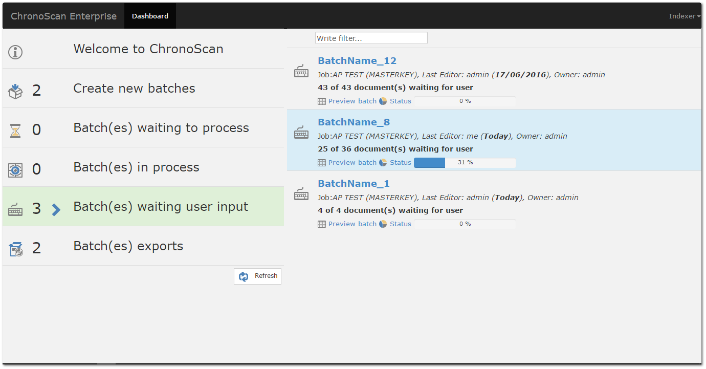Click the count 3 beside waiting user input
The width and height of the screenshot is (706, 369).
coord(36,209)
